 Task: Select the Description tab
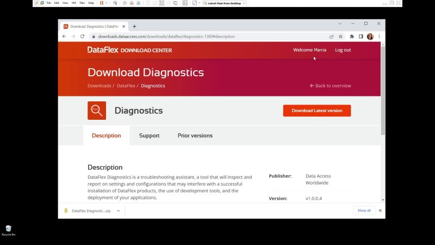106,136
